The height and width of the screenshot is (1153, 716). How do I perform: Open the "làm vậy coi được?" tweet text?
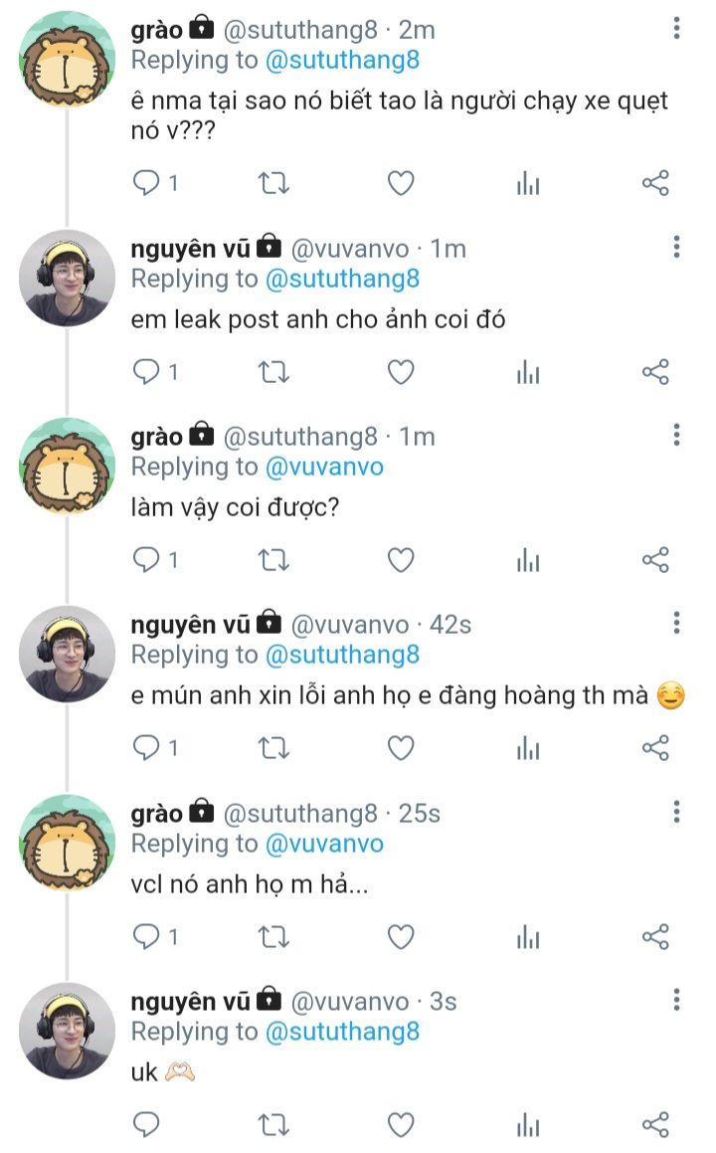coord(237,508)
